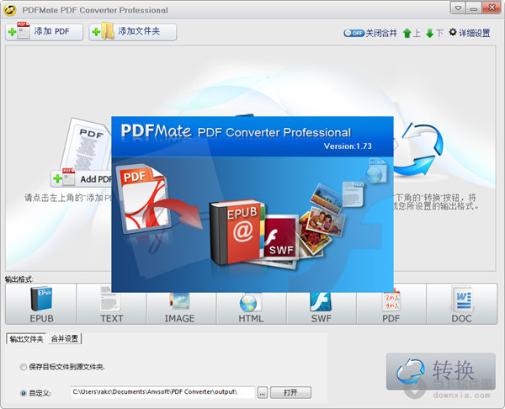Click the Add Folder (添加文件夹) button

tap(133, 32)
